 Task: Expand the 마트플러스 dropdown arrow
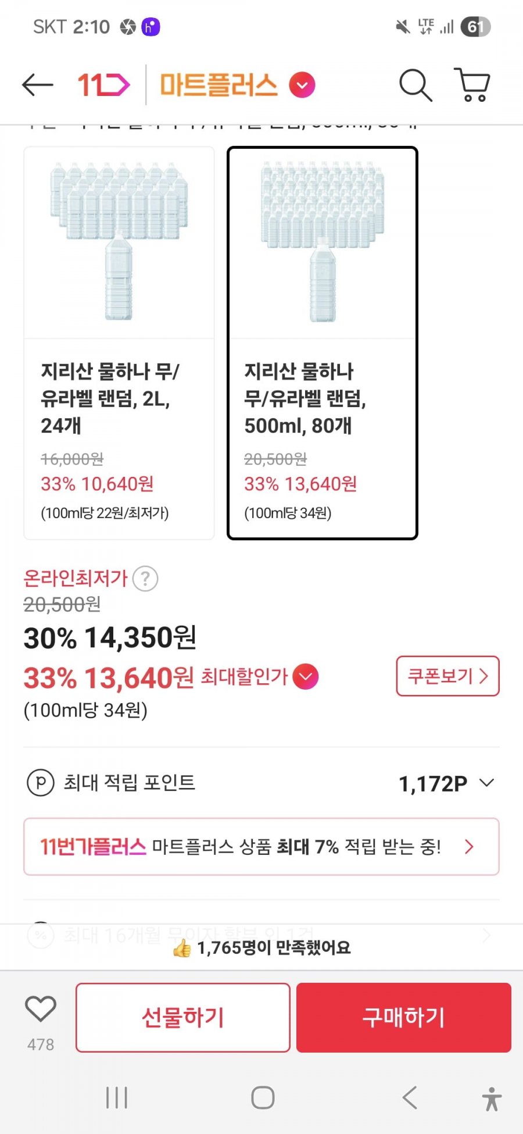(302, 85)
